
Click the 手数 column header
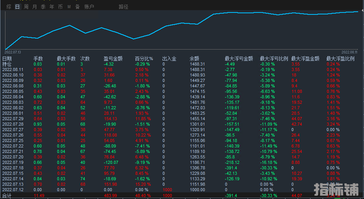(38, 59)
